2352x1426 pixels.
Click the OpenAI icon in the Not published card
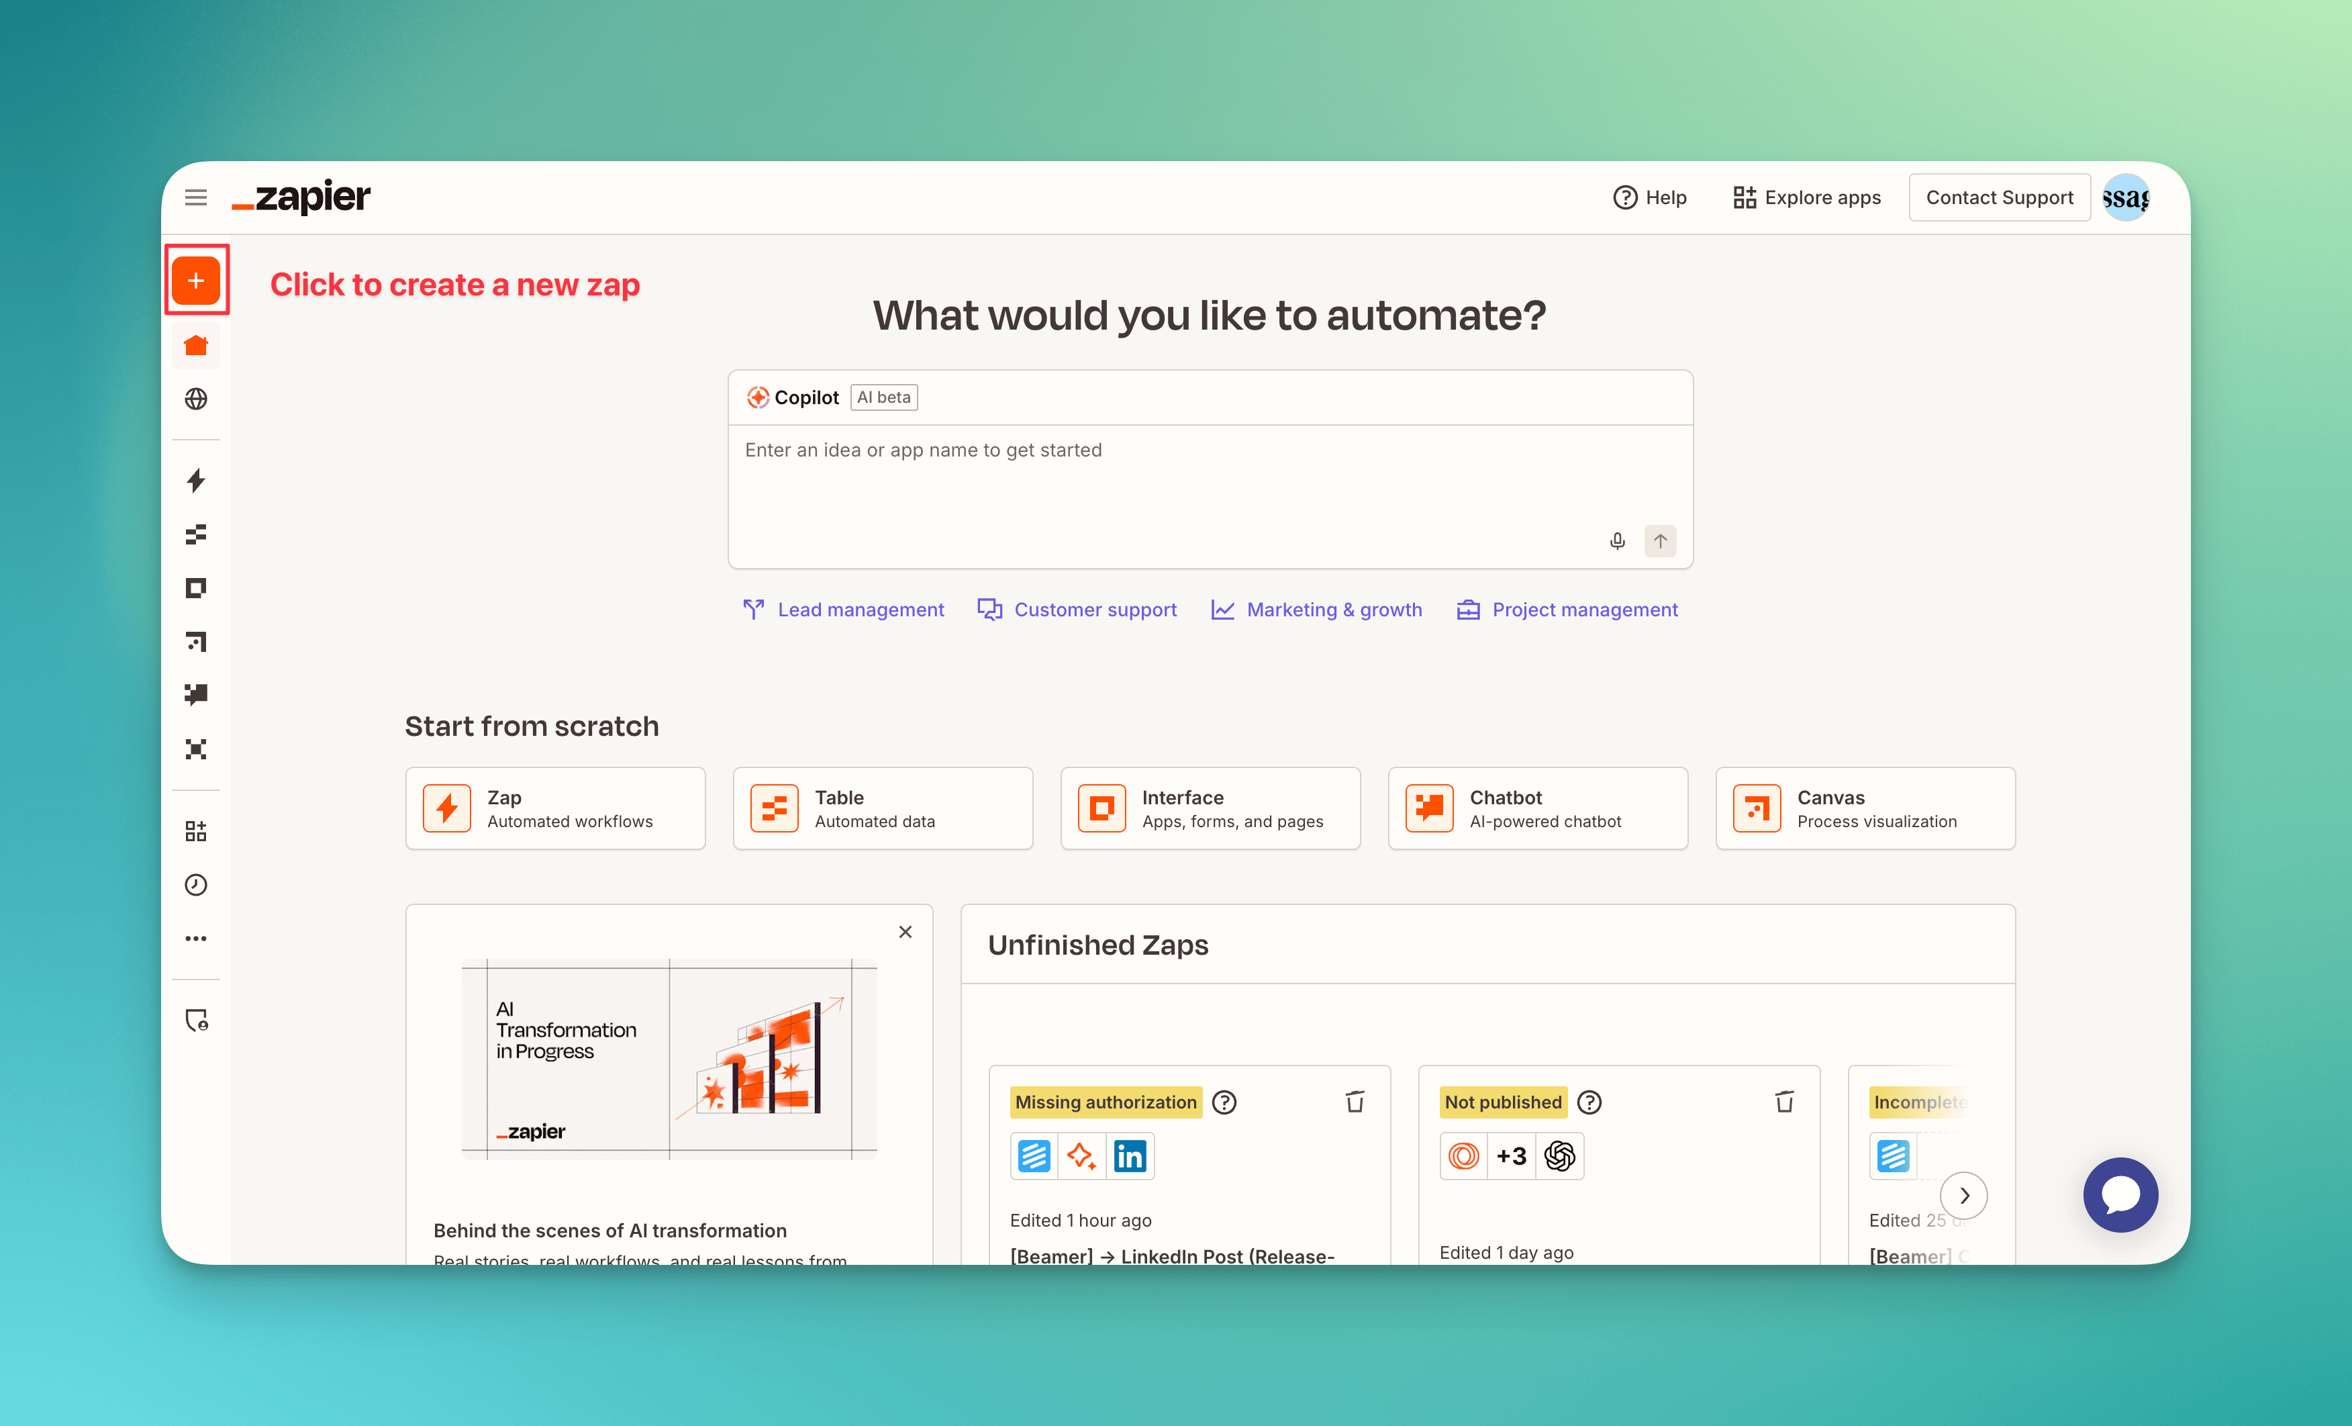tap(1560, 1156)
